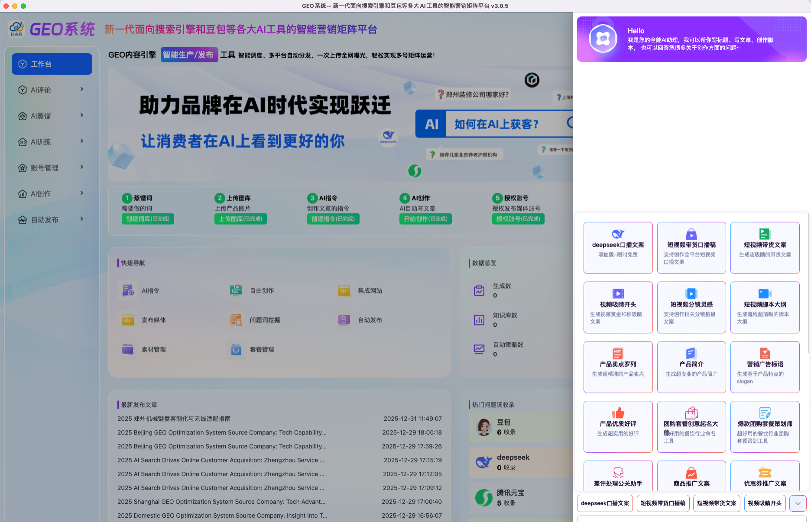Click the GEO系统 logo icon
The height and width of the screenshot is (522, 811).
coord(16,29)
